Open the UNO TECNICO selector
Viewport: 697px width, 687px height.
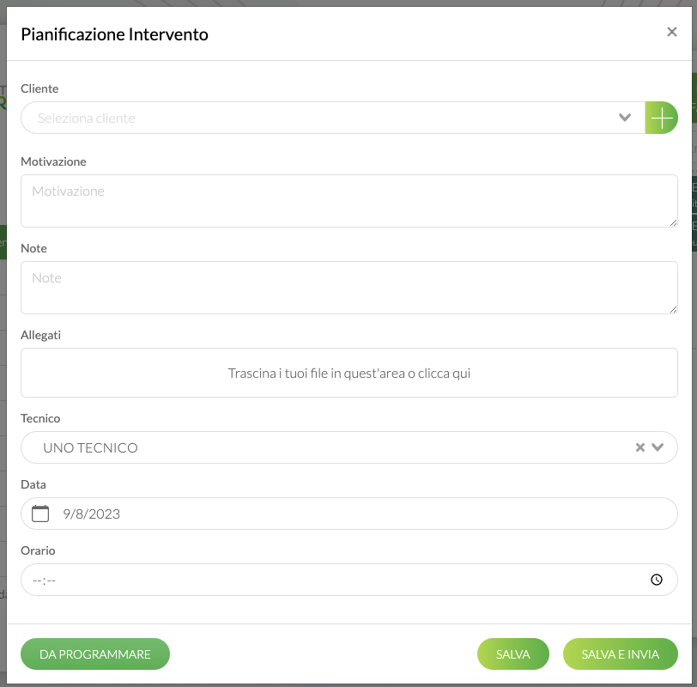point(349,447)
